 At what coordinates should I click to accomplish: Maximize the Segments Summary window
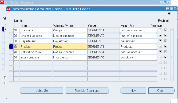tap(171, 9)
